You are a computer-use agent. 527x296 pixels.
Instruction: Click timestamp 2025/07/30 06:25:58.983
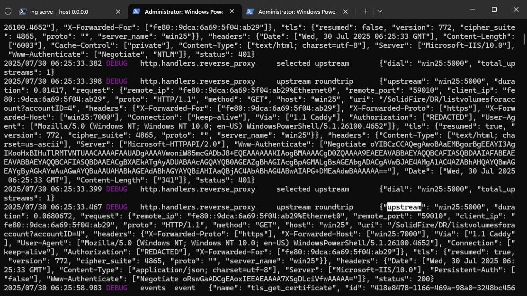tap(53, 288)
